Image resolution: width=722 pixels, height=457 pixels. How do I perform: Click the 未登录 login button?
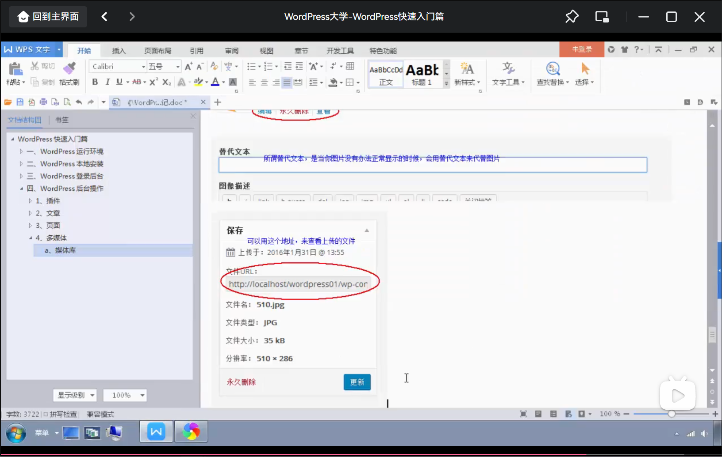[x=582, y=49]
